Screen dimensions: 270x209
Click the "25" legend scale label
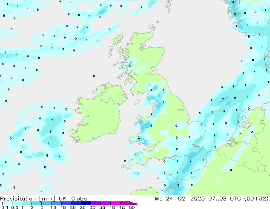(83, 207)
